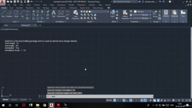Image resolution: width=192 pixels, height=108 pixels.
Task: Add a new drawing tab
Action: tap(40, 25)
